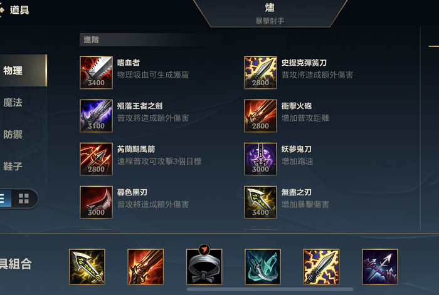Click the 芮蘭颶風箭 item icon in list
This screenshot has height=295, width=439.
tap(96, 159)
